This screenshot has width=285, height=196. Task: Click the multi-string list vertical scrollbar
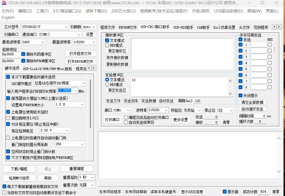[274, 50]
